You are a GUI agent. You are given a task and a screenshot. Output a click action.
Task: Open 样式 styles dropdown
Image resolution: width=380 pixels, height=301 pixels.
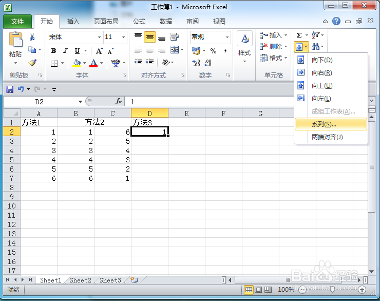click(x=244, y=47)
